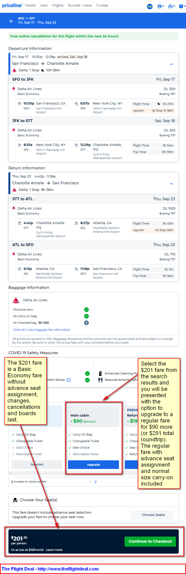Upgrade to the Main cabin fare
Viewport: 186px width, 574px height.
(93, 465)
